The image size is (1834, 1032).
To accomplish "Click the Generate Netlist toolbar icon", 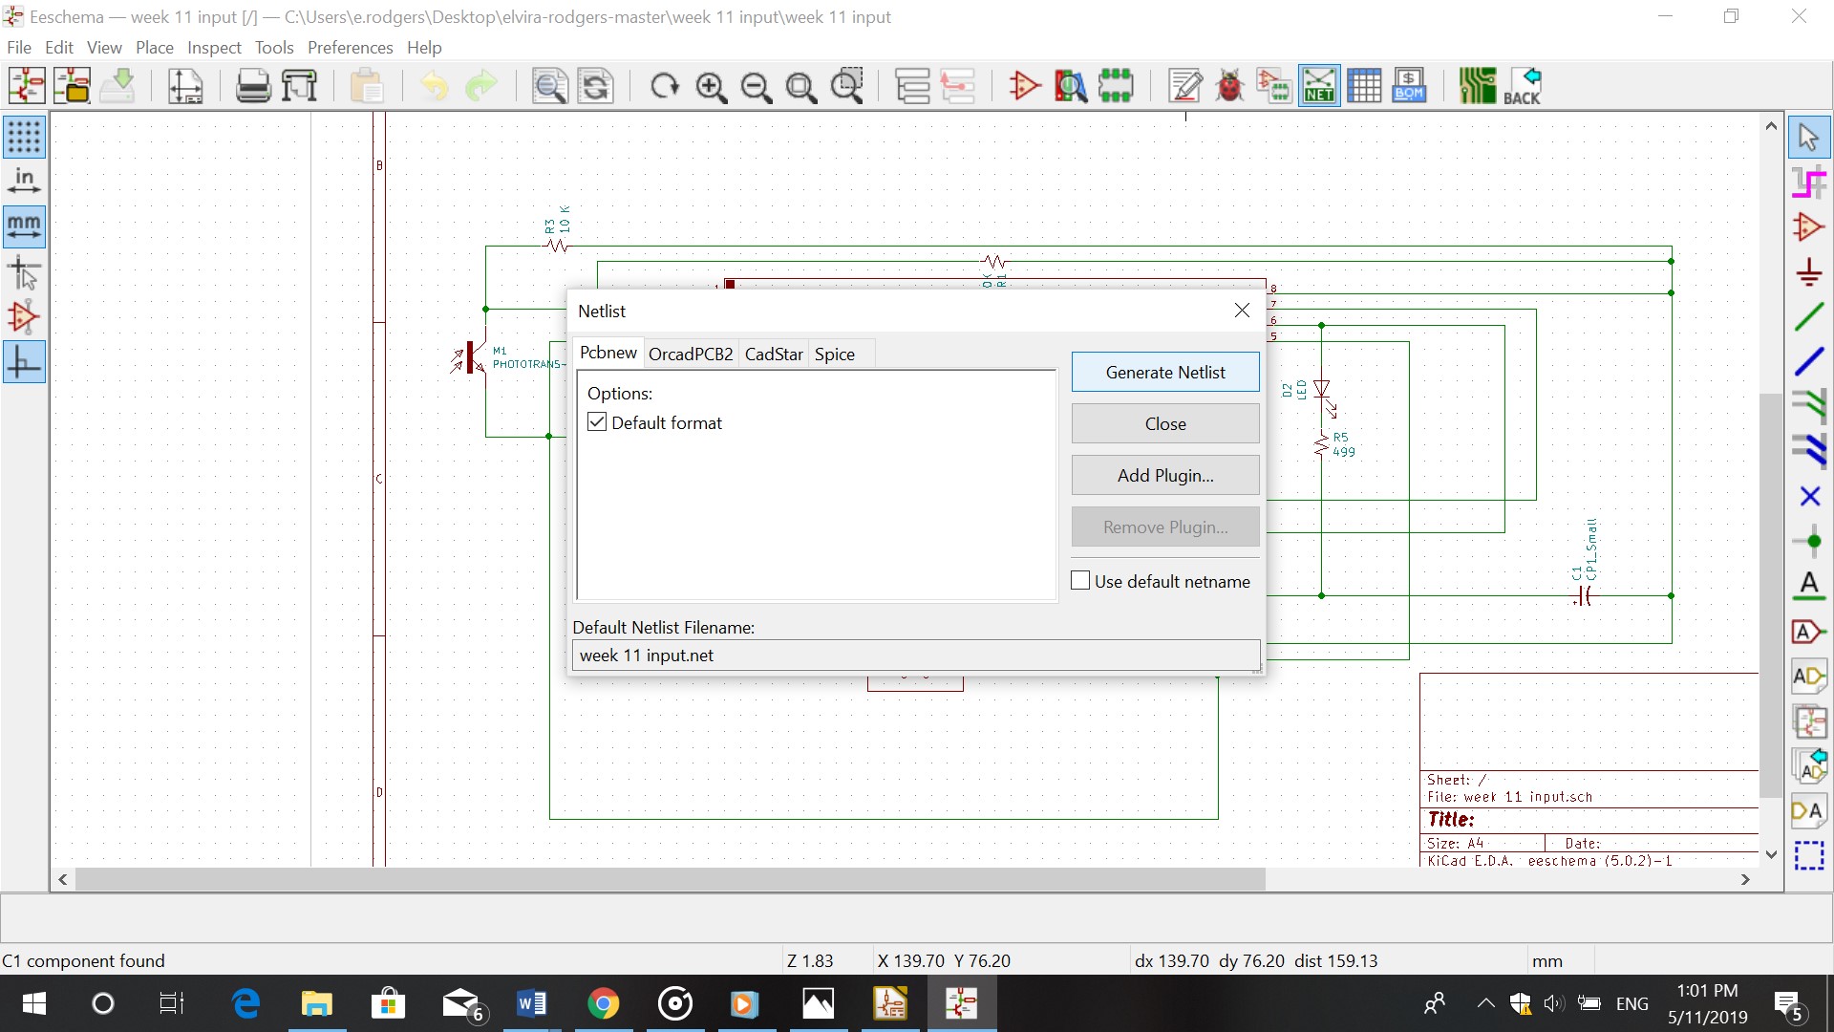I will 1319,86.
